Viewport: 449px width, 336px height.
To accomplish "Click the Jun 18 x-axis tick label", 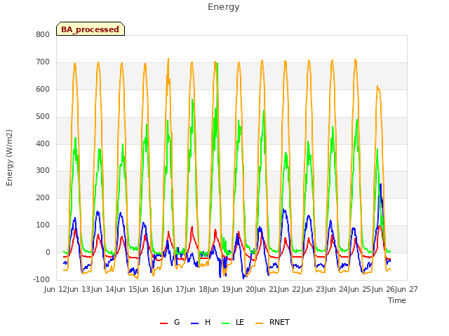I will click(196, 289).
